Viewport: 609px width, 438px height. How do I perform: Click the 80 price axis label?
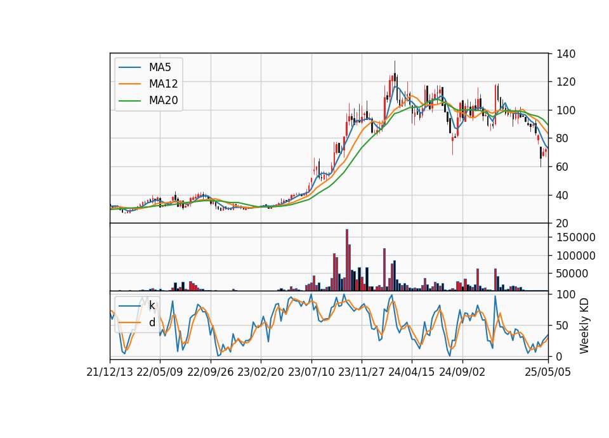point(563,138)
